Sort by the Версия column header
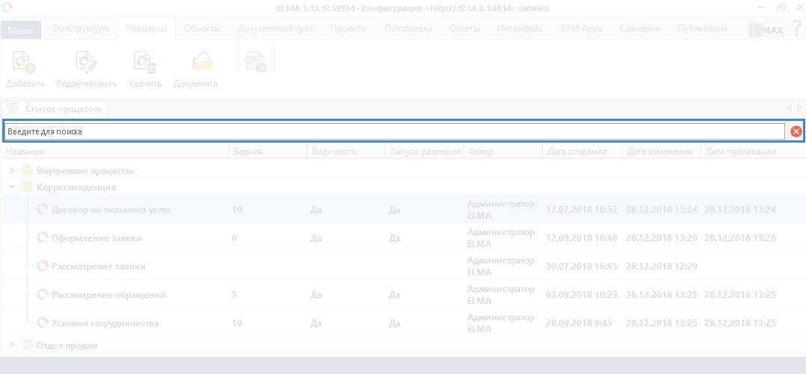This screenshot has height=374, width=806. click(268, 152)
